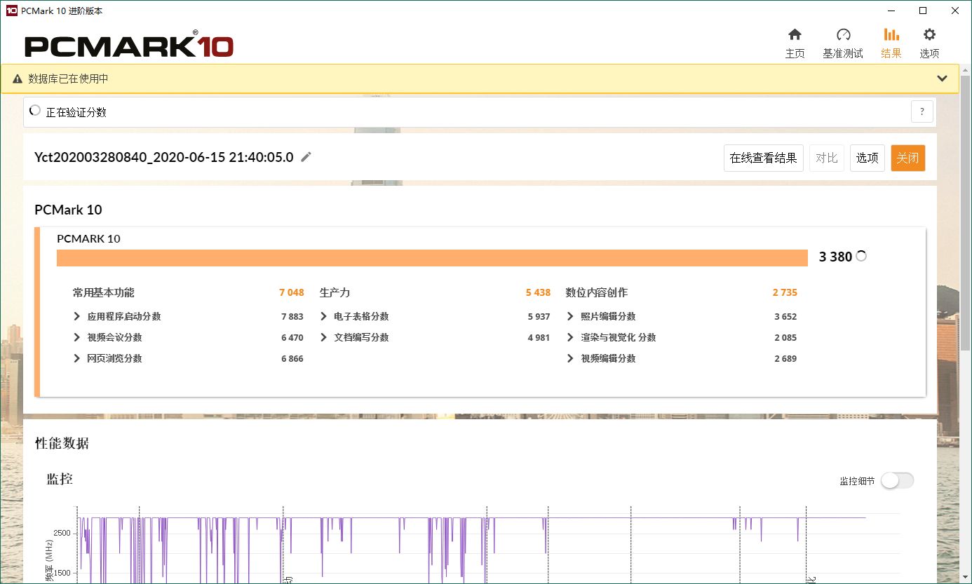
Task: Click the 6 866 web browsing score
Action: [292, 358]
